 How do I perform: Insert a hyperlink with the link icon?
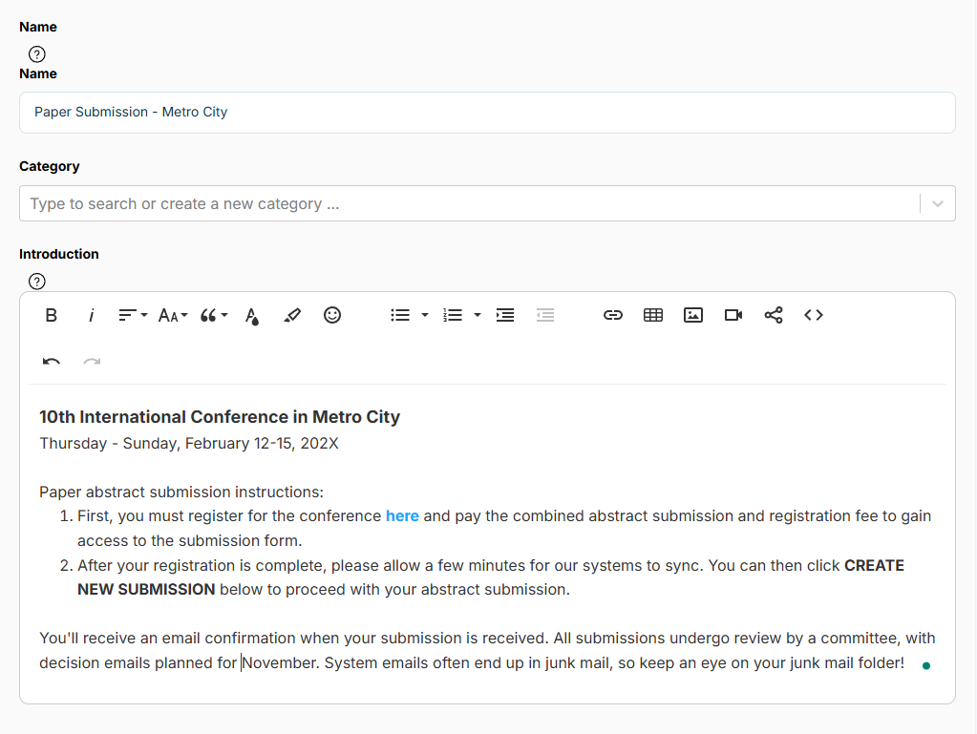pyautogui.click(x=613, y=315)
